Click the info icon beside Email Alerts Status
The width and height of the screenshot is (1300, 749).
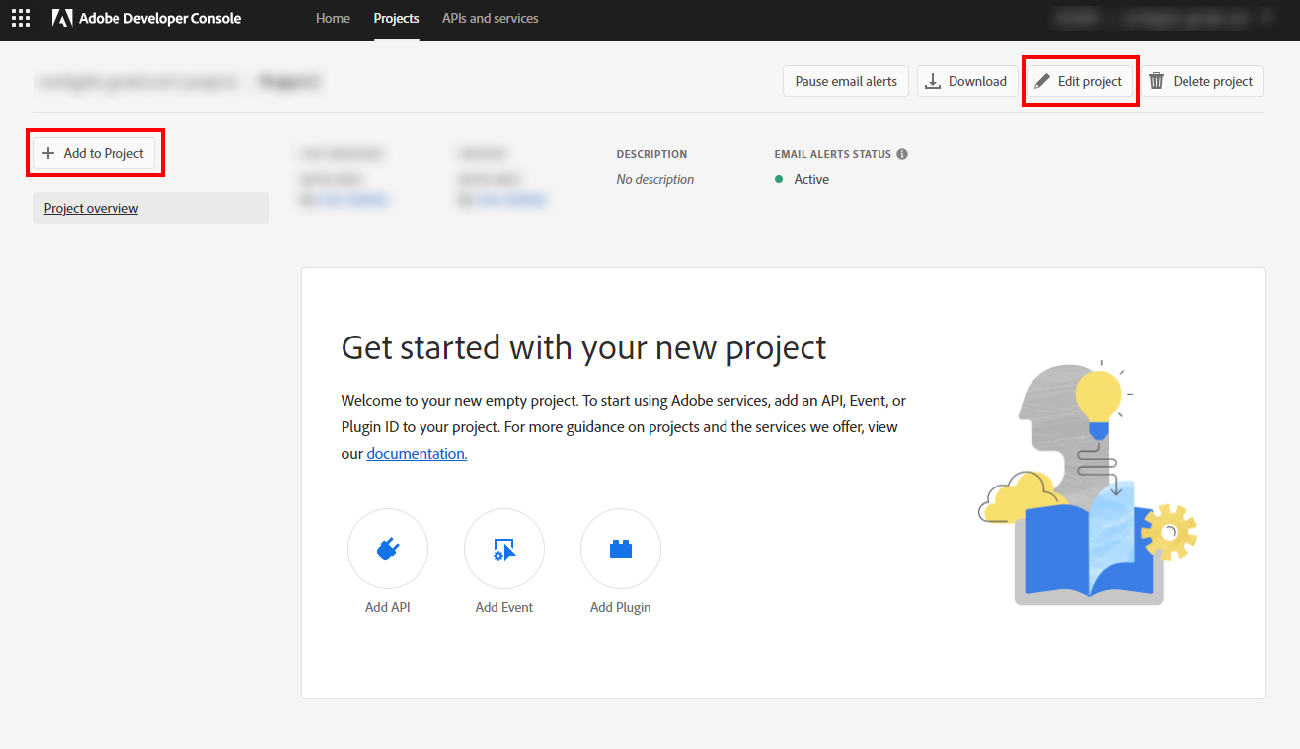coord(902,154)
